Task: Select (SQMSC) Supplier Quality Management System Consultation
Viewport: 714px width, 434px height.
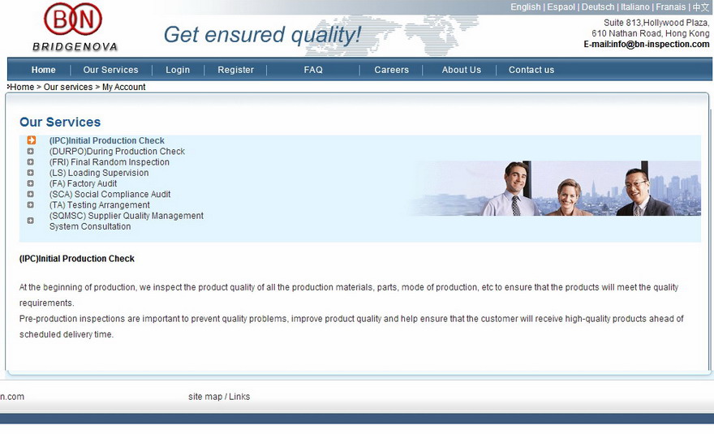Action: click(x=126, y=221)
